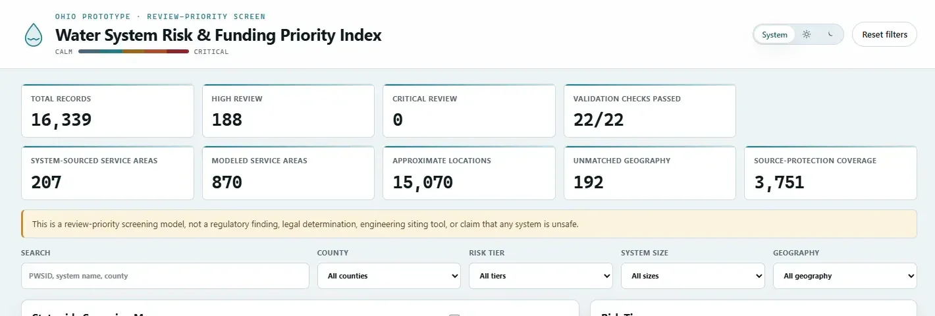
Task: Click the High Review card showing 188
Action: (288, 111)
